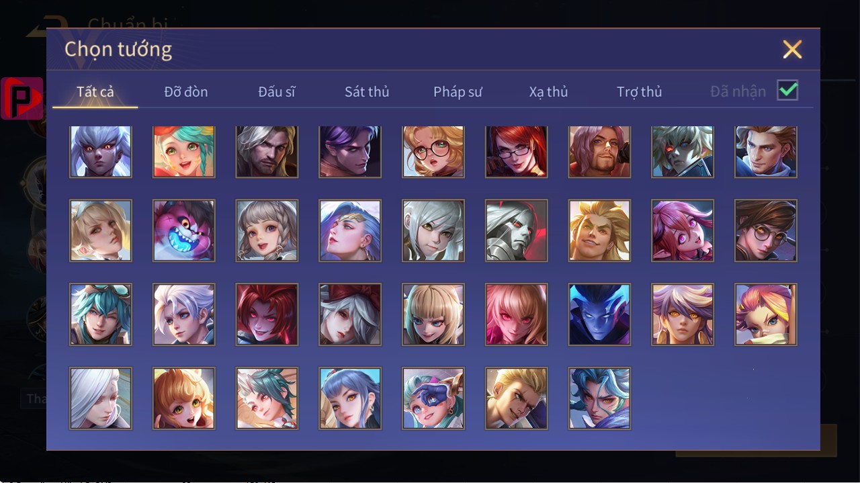This screenshot has height=483, width=860.
Task: Select the white-haired lady in red hat
Action: (x=350, y=314)
